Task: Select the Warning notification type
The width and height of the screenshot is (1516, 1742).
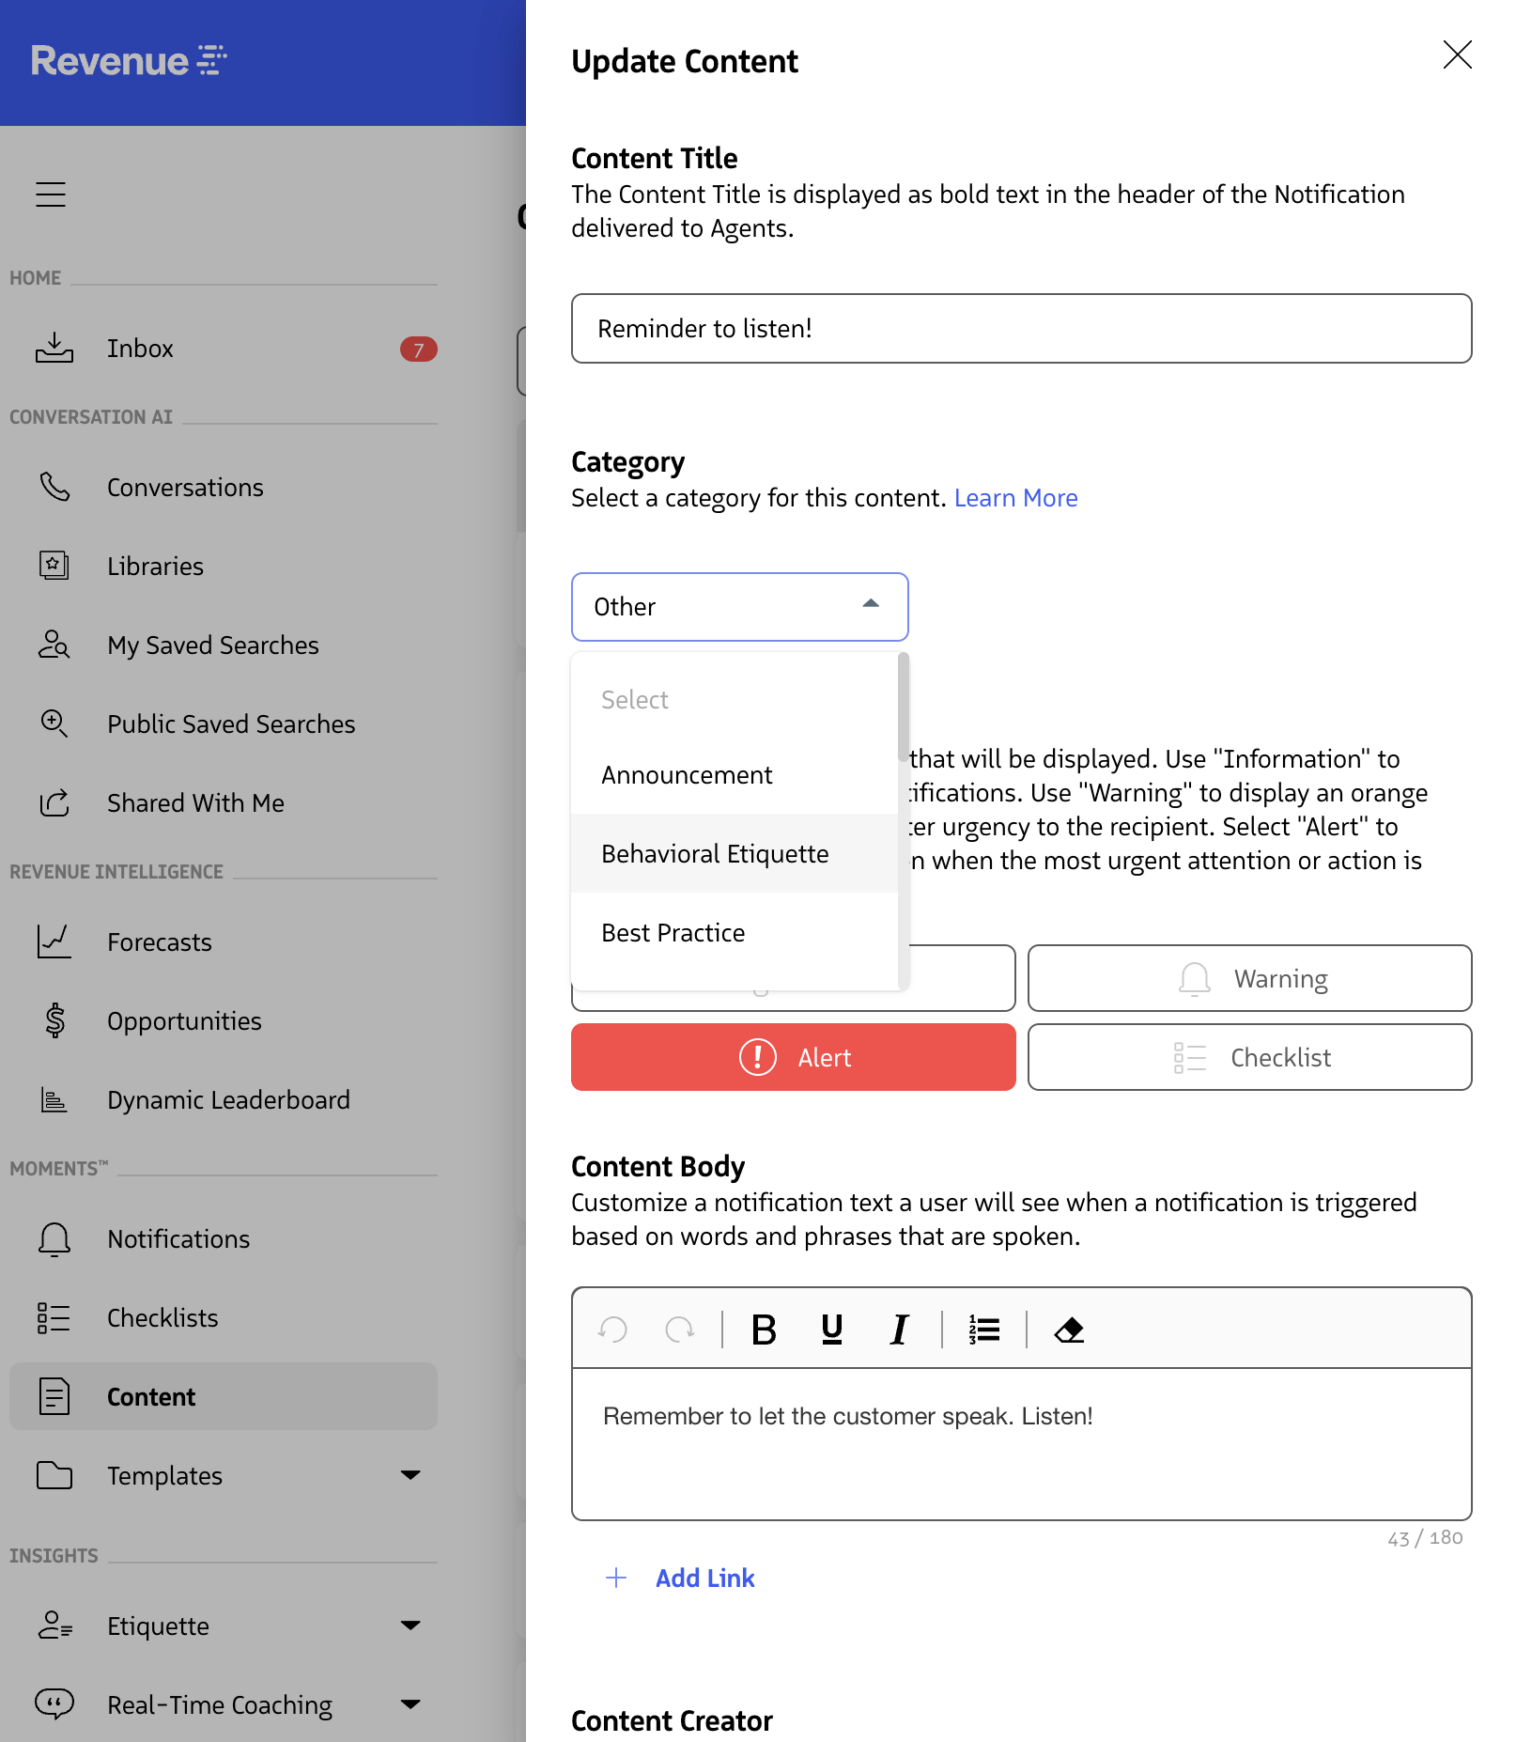Action: coord(1249,978)
